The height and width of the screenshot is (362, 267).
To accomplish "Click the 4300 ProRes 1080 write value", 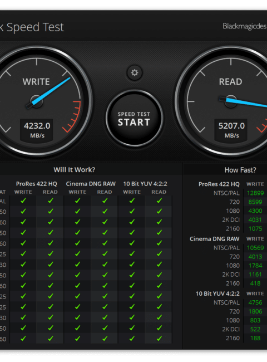I will click(255, 211).
